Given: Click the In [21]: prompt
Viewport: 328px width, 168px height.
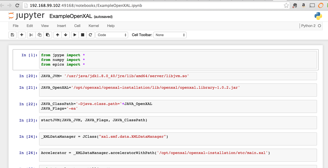Looking at the screenshot, I should (28, 88).
